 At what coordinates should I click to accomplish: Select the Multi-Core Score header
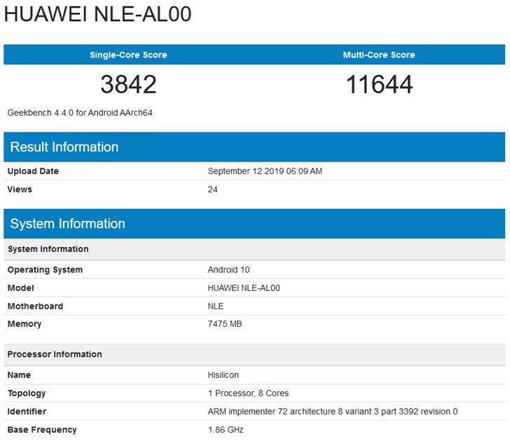tap(379, 55)
